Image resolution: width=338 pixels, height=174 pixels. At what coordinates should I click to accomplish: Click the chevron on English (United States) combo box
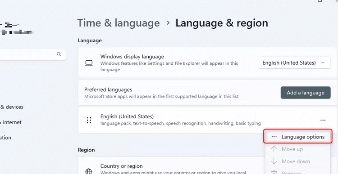[x=323, y=63]
